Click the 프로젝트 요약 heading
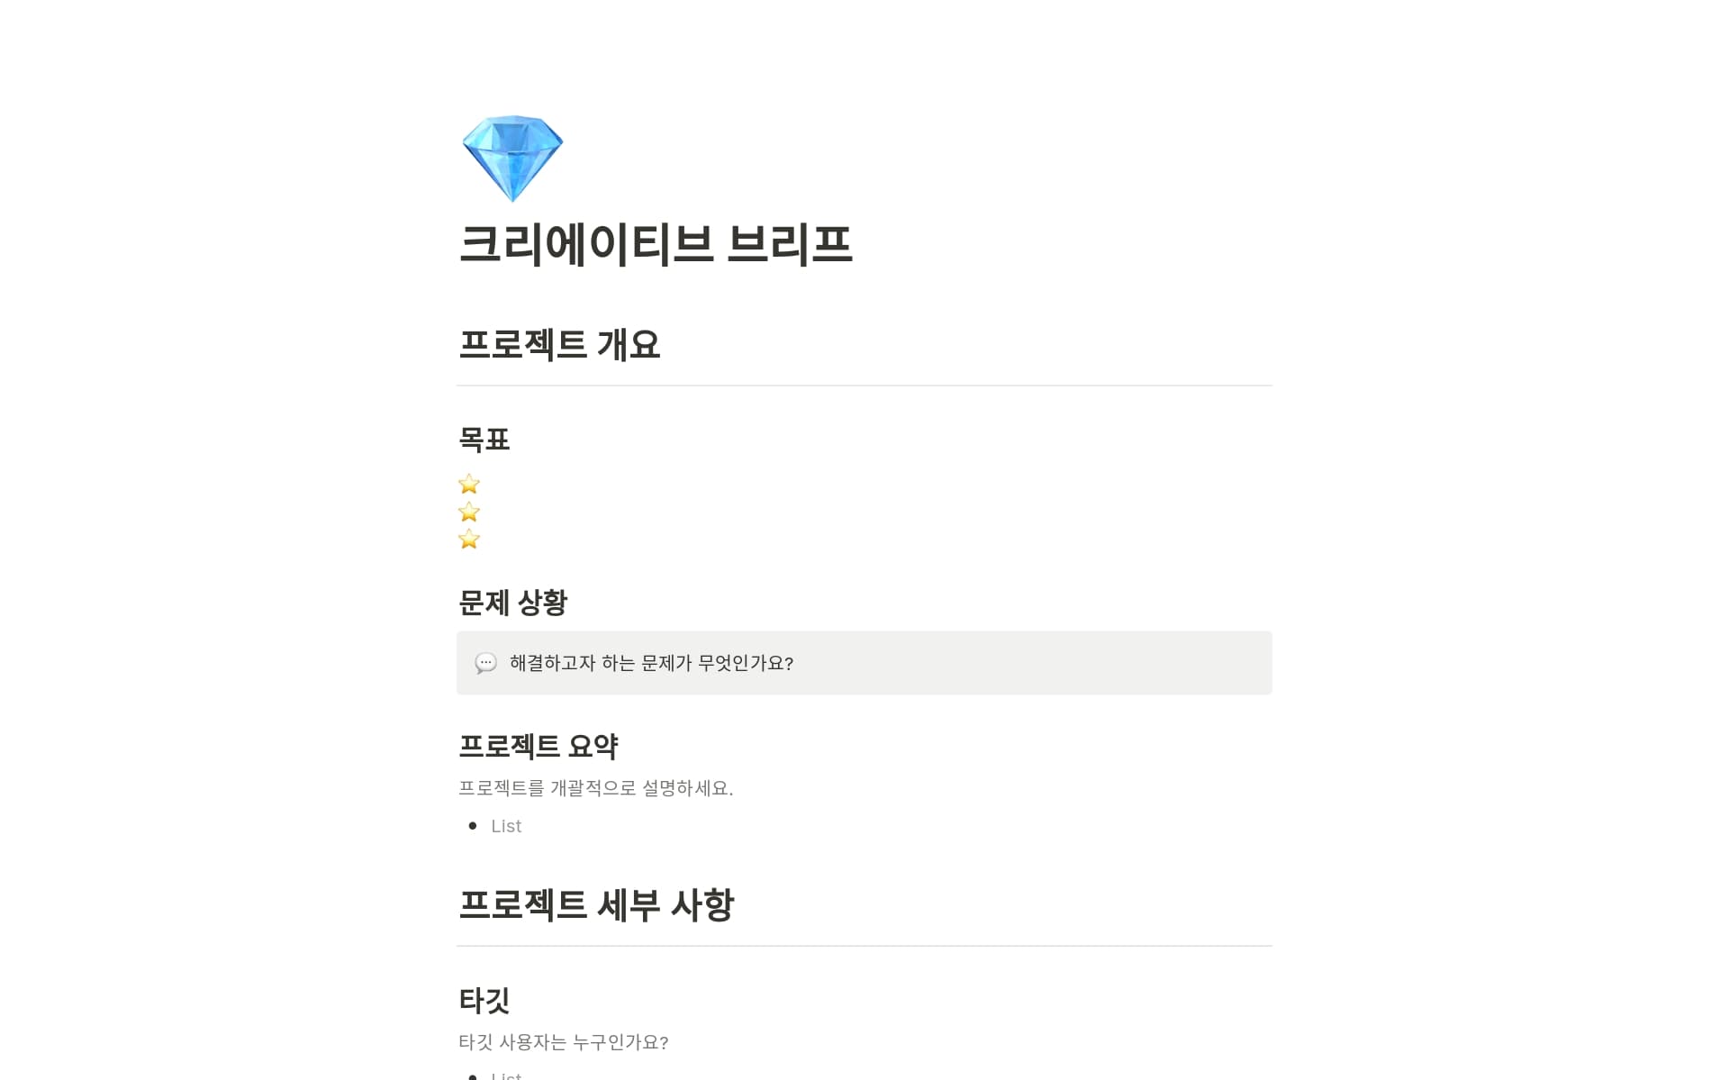Screen dimensions: 1729x1080 coord(538,747)
